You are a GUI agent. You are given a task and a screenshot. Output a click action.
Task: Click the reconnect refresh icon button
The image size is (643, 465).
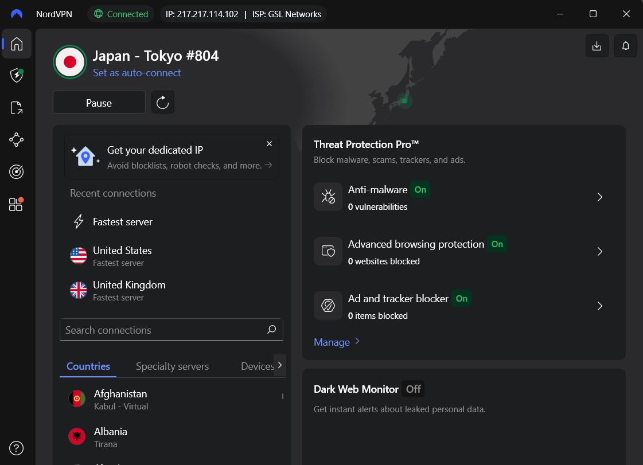click(163, 103)
